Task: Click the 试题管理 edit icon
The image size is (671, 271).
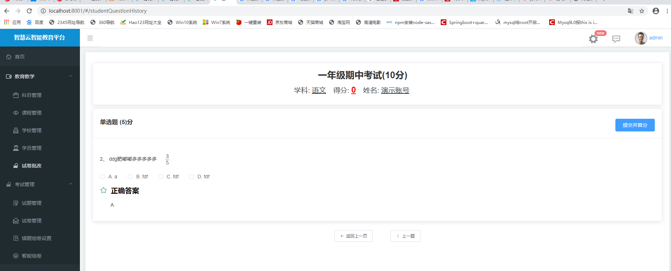Action: click(x=16, y=203)
